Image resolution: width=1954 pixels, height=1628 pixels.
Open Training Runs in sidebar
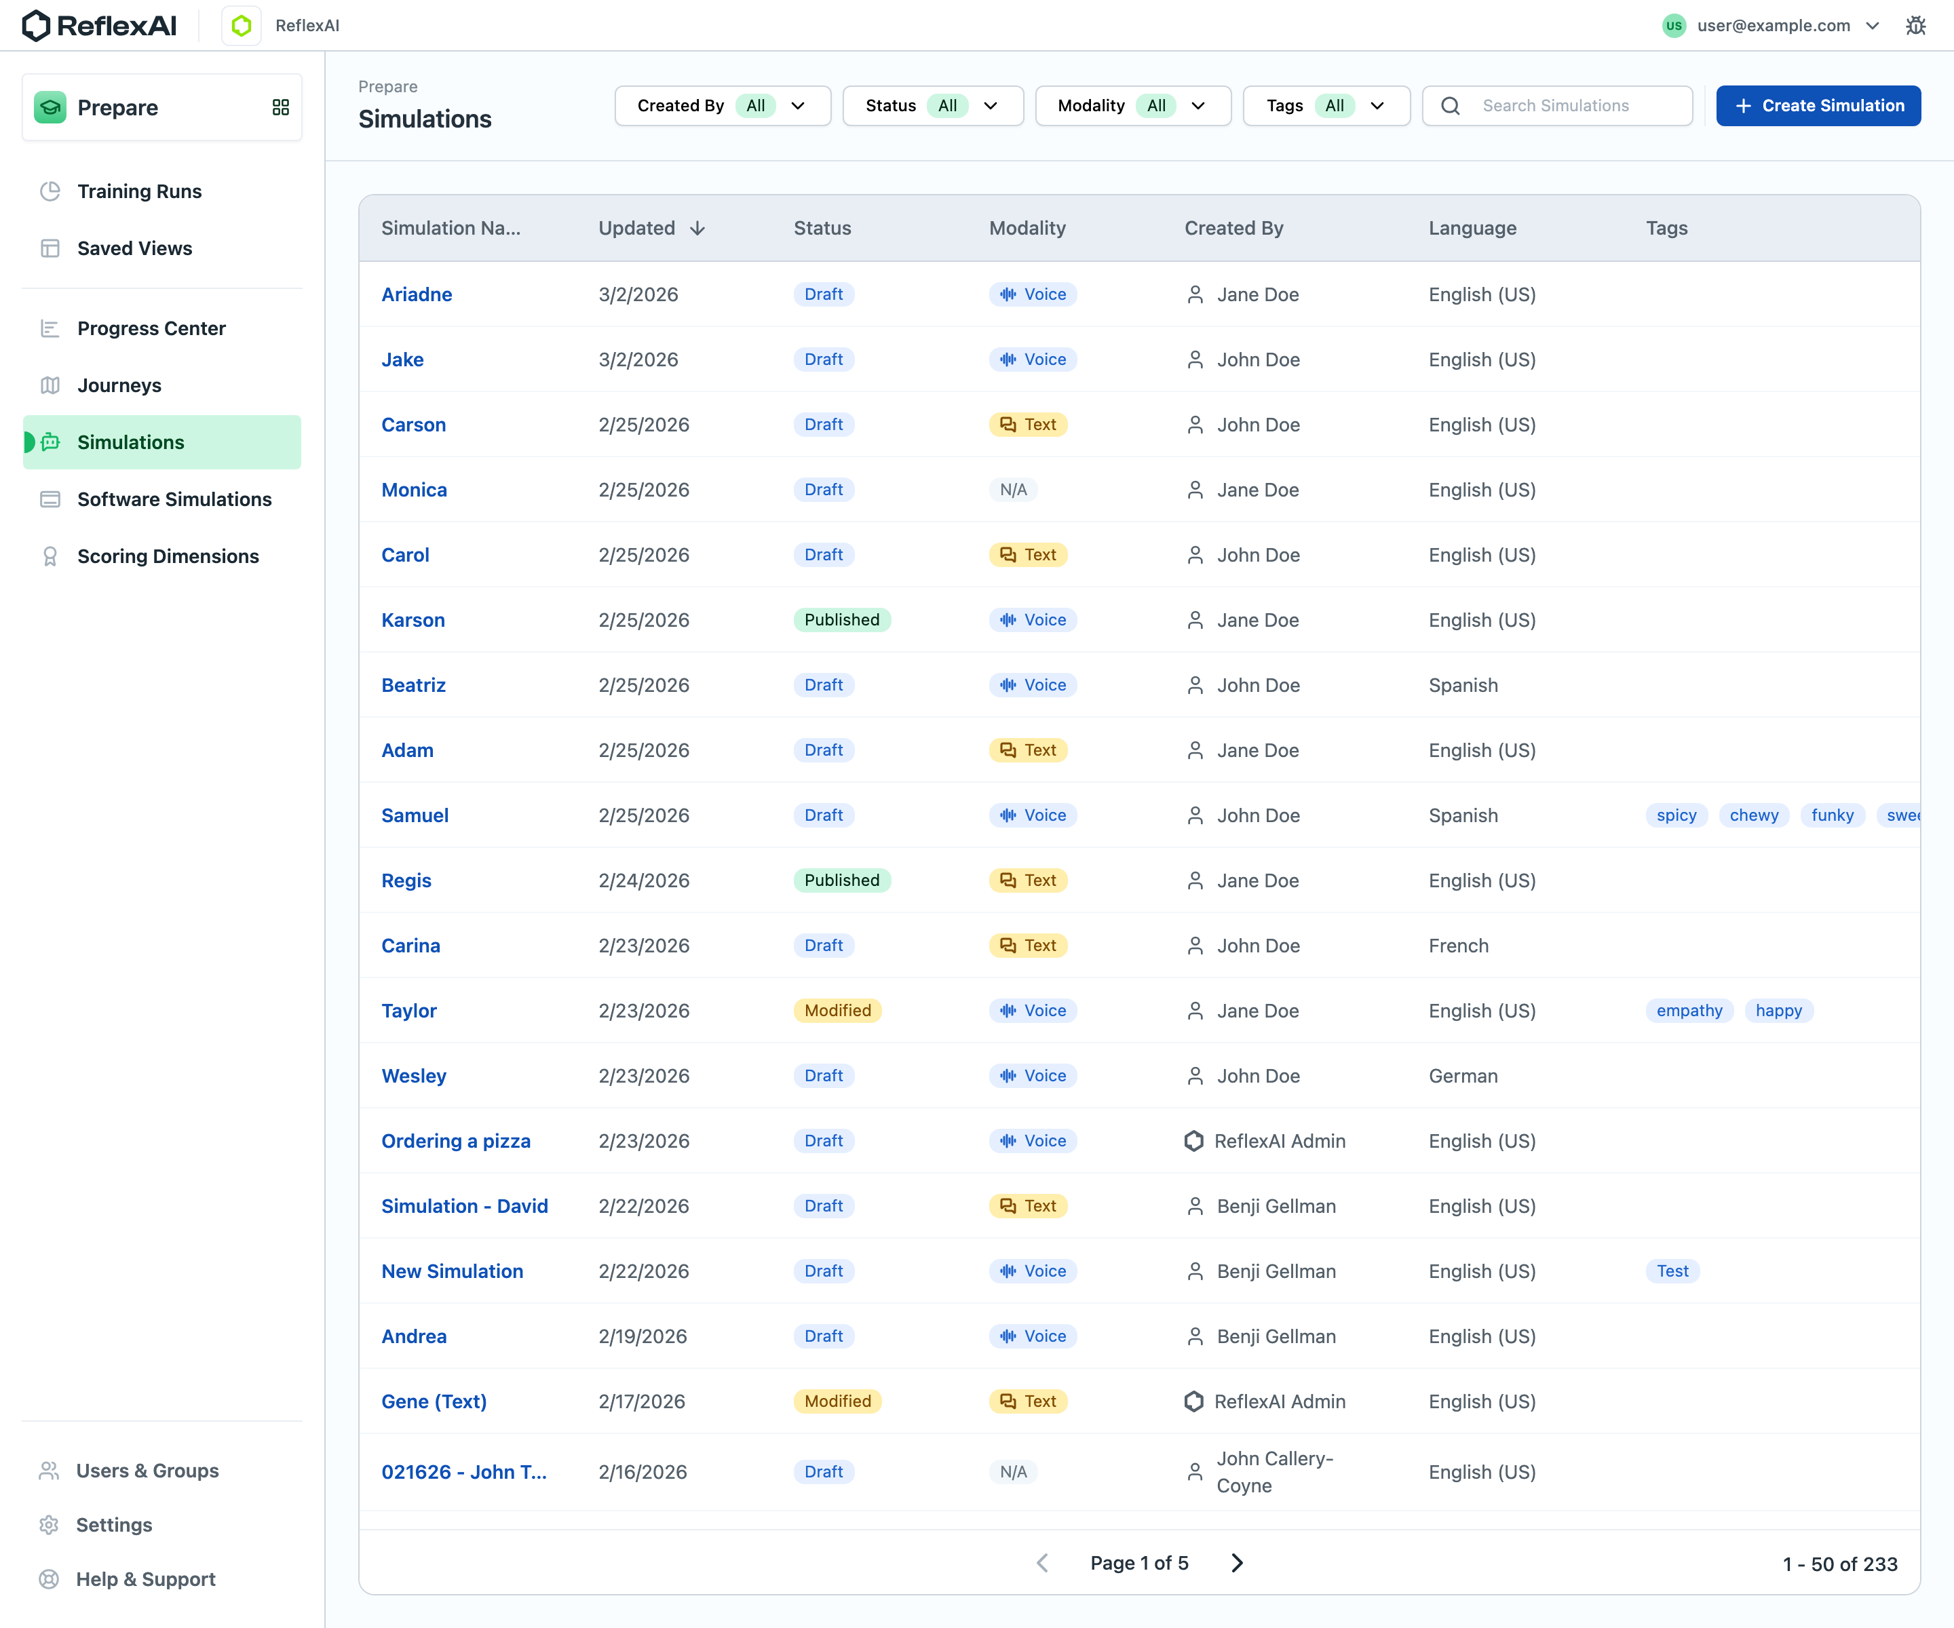click(x=162, y=191)
